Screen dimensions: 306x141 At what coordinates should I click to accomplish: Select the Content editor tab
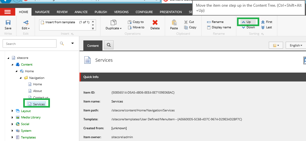93,46
